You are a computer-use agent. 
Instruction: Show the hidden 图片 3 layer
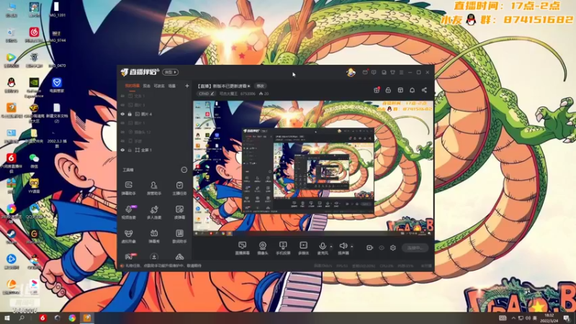(122, 105)
